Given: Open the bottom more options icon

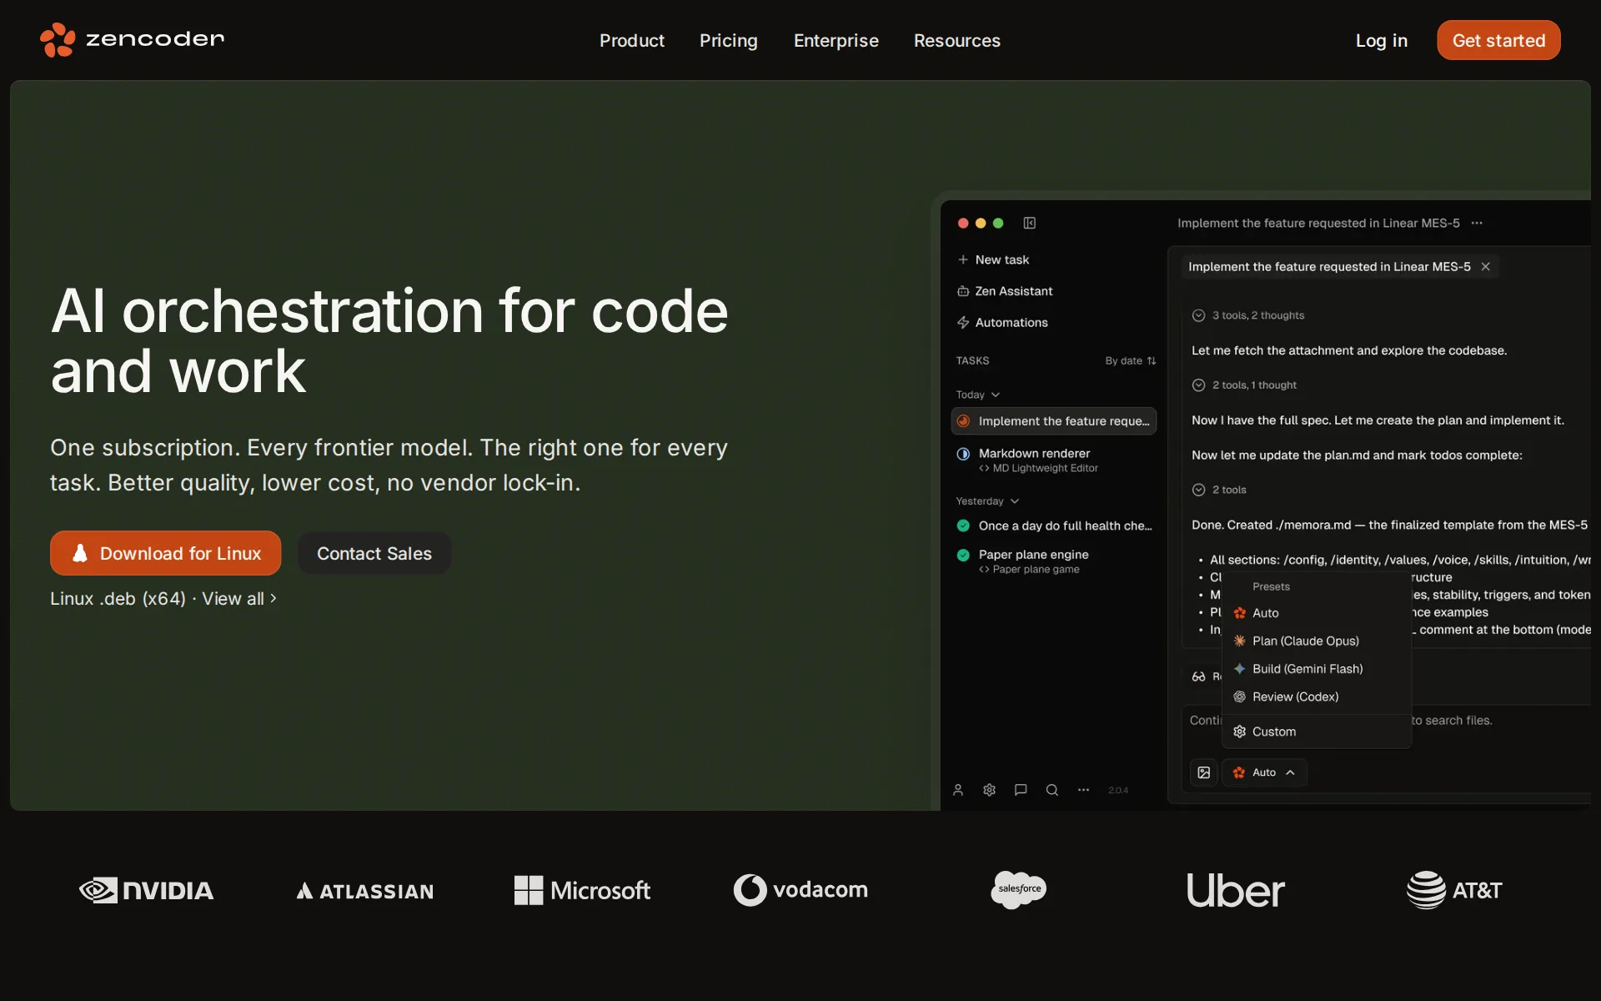Looking at the screenshot, I should pos(1083,790).
